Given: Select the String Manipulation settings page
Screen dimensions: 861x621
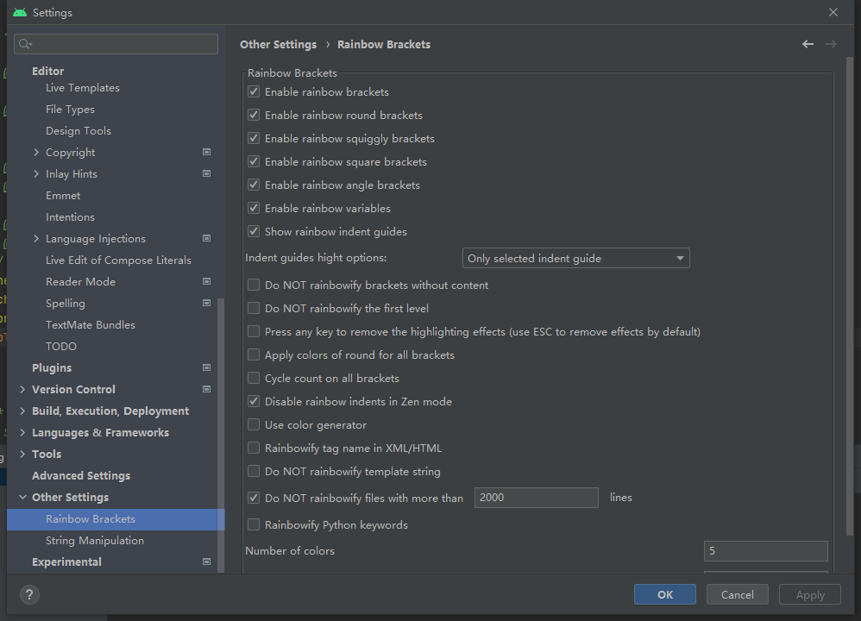Looking at the screenshot, I should [x=95, y=540].
